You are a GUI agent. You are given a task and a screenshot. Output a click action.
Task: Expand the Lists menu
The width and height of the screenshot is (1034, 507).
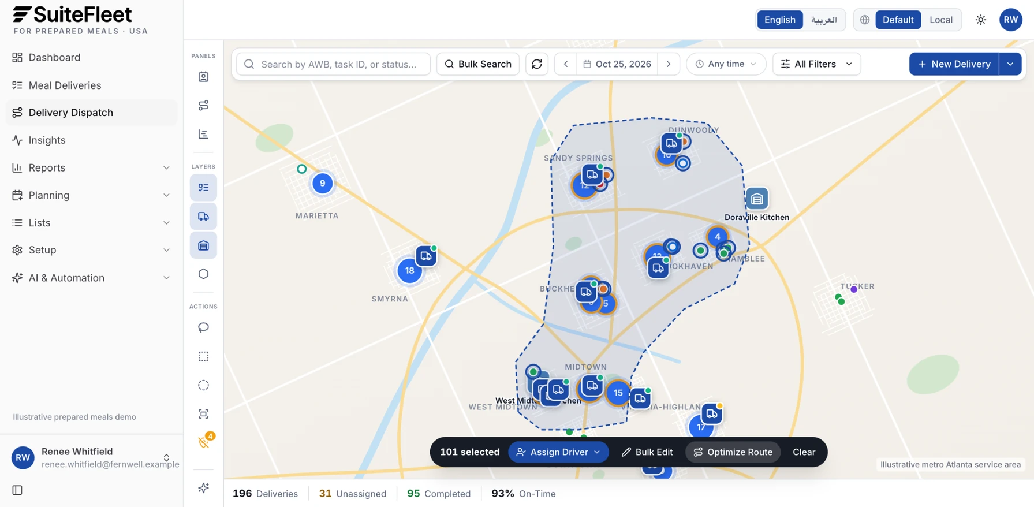pyautogui.click(x=91, y=223)
